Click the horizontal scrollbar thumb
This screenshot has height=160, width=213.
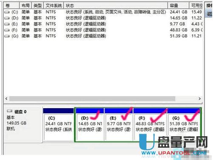coord(92,98)
